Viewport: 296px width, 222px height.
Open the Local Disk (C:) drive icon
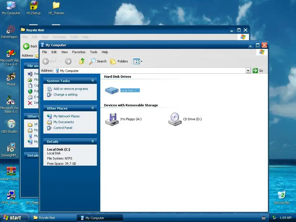(x=112, y=90)
